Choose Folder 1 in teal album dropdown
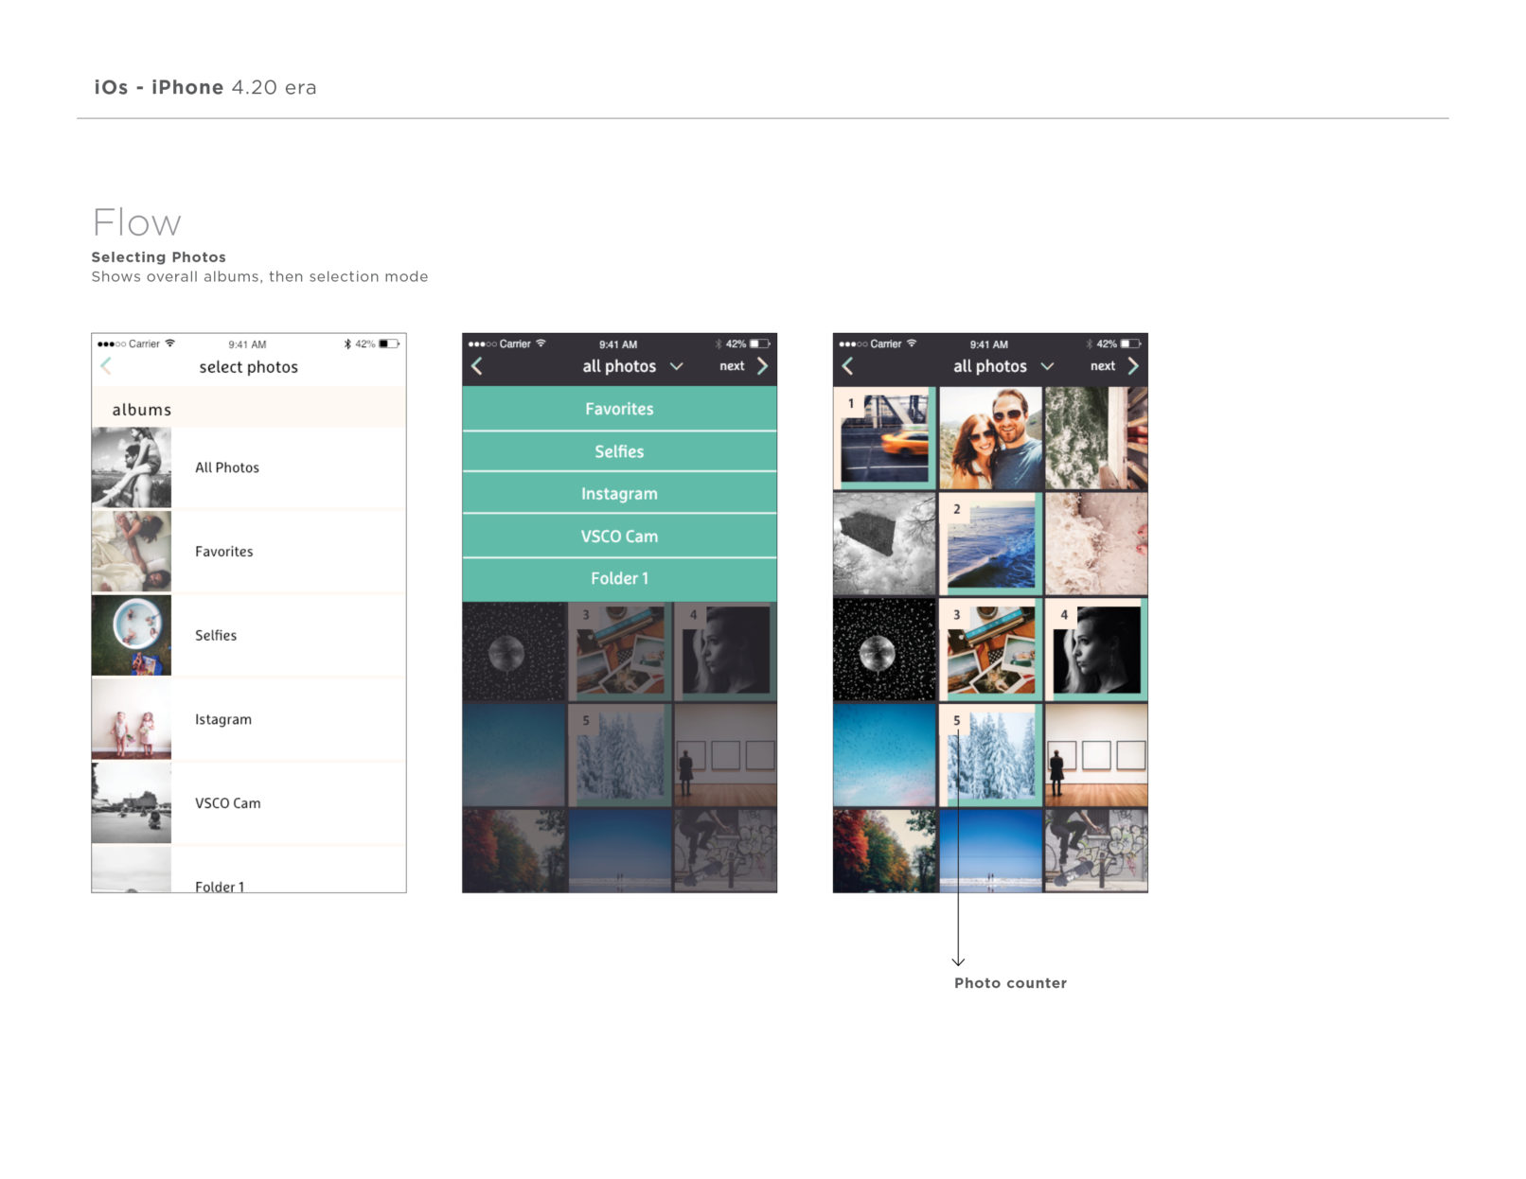The width and height of the screenshot is (1526, 1179). click(619, 578)
